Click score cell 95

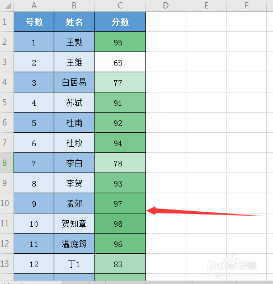tap(120, 42)
